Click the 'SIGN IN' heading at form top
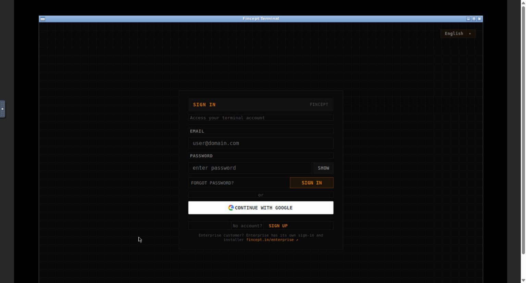Viewport: 526px width, 283px height. click(x=204, y=104)
